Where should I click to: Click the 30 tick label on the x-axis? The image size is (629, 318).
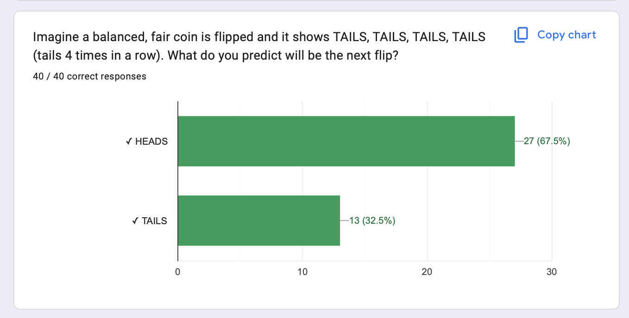click(552, 272)
